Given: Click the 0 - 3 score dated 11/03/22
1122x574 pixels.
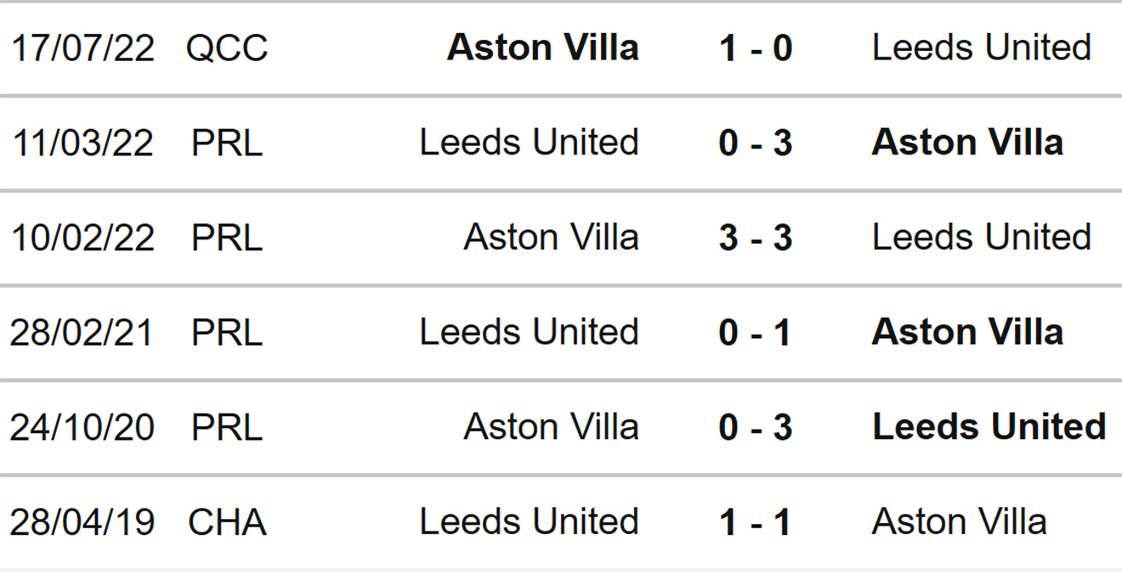Looking at the screenshot, I should [x=755, y=143].
